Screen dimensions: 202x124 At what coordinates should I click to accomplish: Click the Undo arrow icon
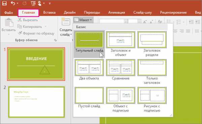(x=13, y=3)
